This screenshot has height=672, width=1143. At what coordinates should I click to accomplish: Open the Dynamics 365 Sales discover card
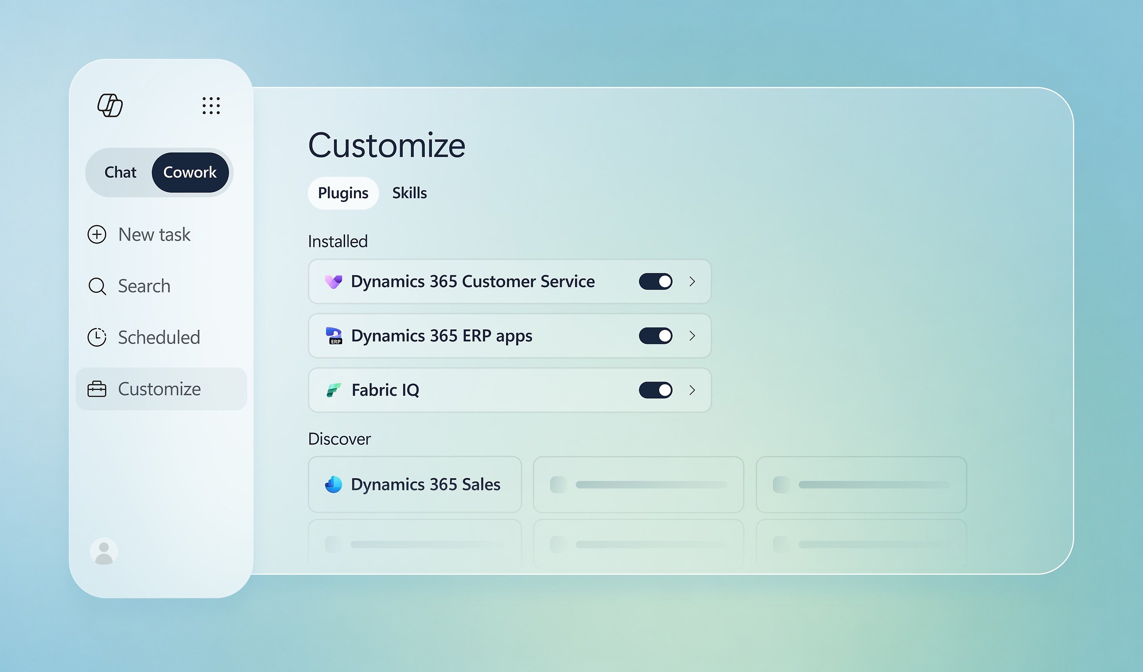click(415, 484)
